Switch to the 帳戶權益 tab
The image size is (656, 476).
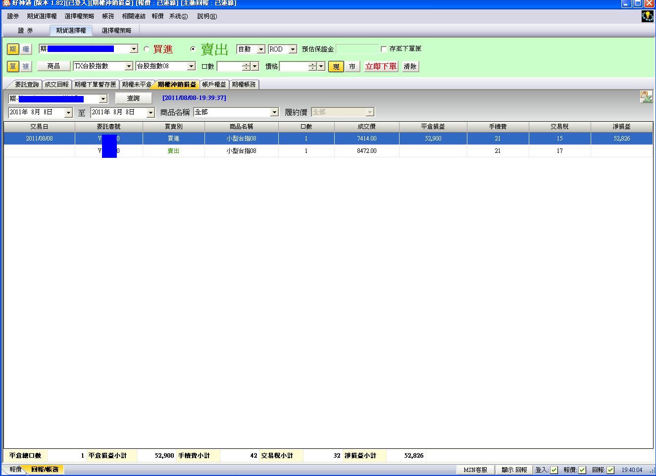pos(214,85)
